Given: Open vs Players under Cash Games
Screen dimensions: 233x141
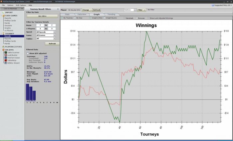Looking at the screenshot, I should (x=9, y=30).
